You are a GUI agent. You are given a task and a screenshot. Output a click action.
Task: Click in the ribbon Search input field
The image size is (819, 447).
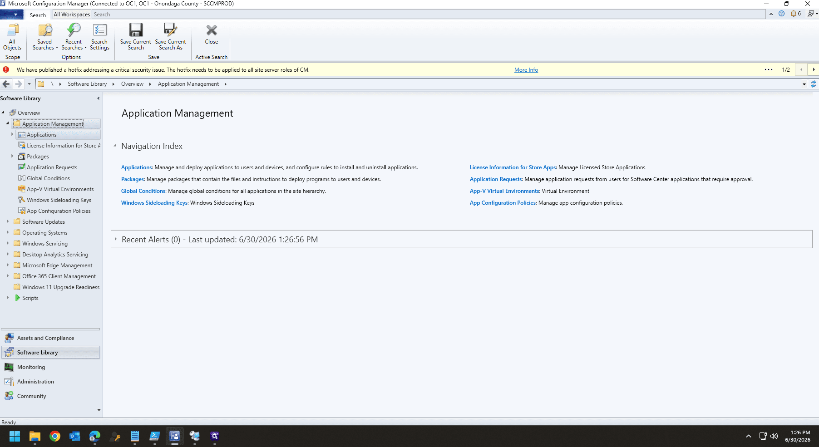coord(429,15)
